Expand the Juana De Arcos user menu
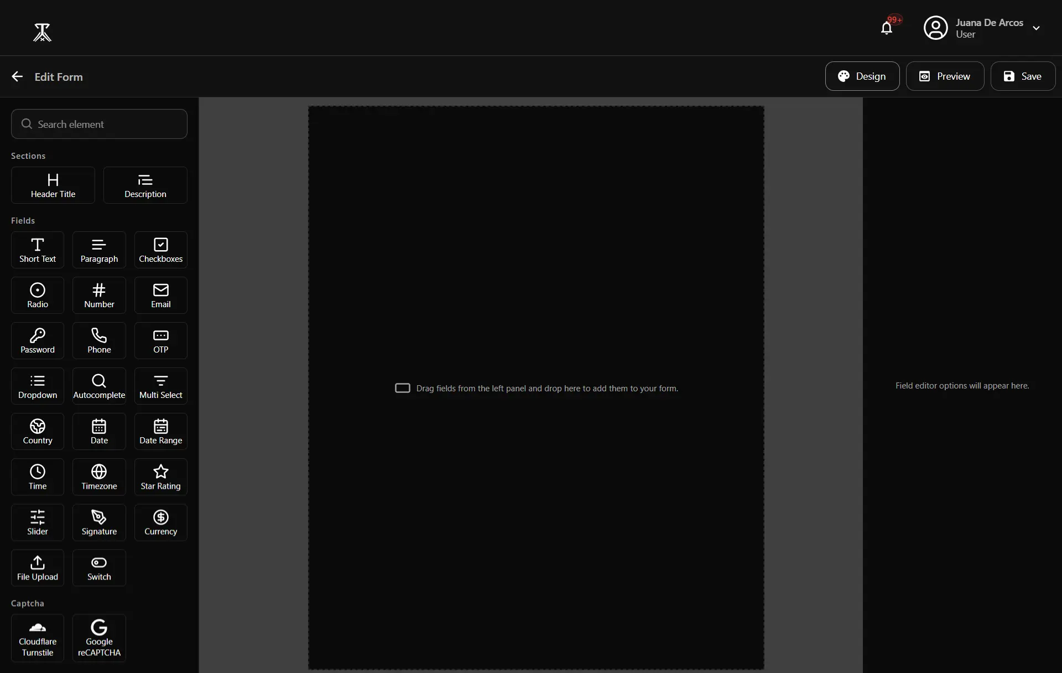 (x=1036, y=28)
